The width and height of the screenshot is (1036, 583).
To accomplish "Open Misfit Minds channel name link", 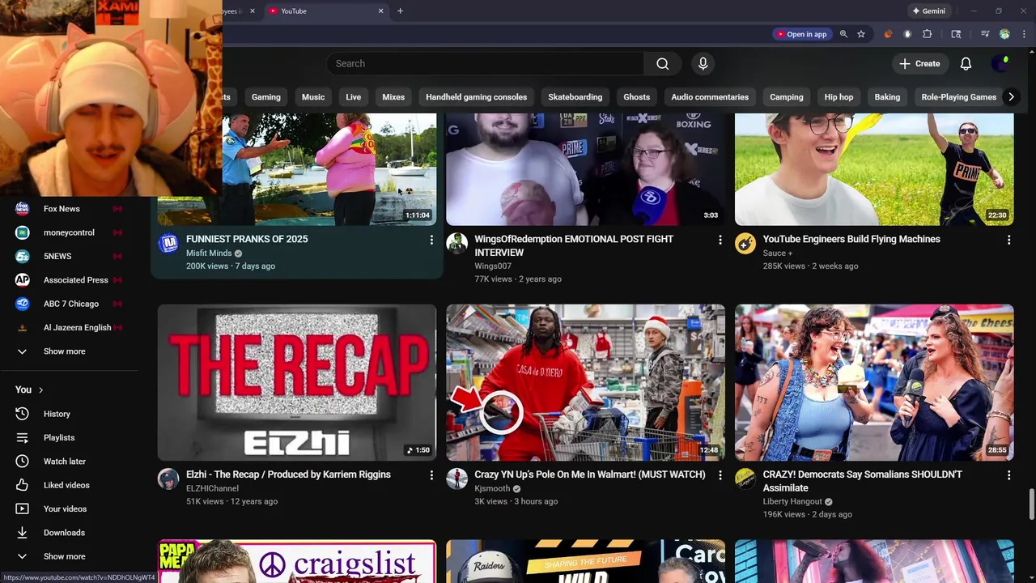I will coord(209,253).
